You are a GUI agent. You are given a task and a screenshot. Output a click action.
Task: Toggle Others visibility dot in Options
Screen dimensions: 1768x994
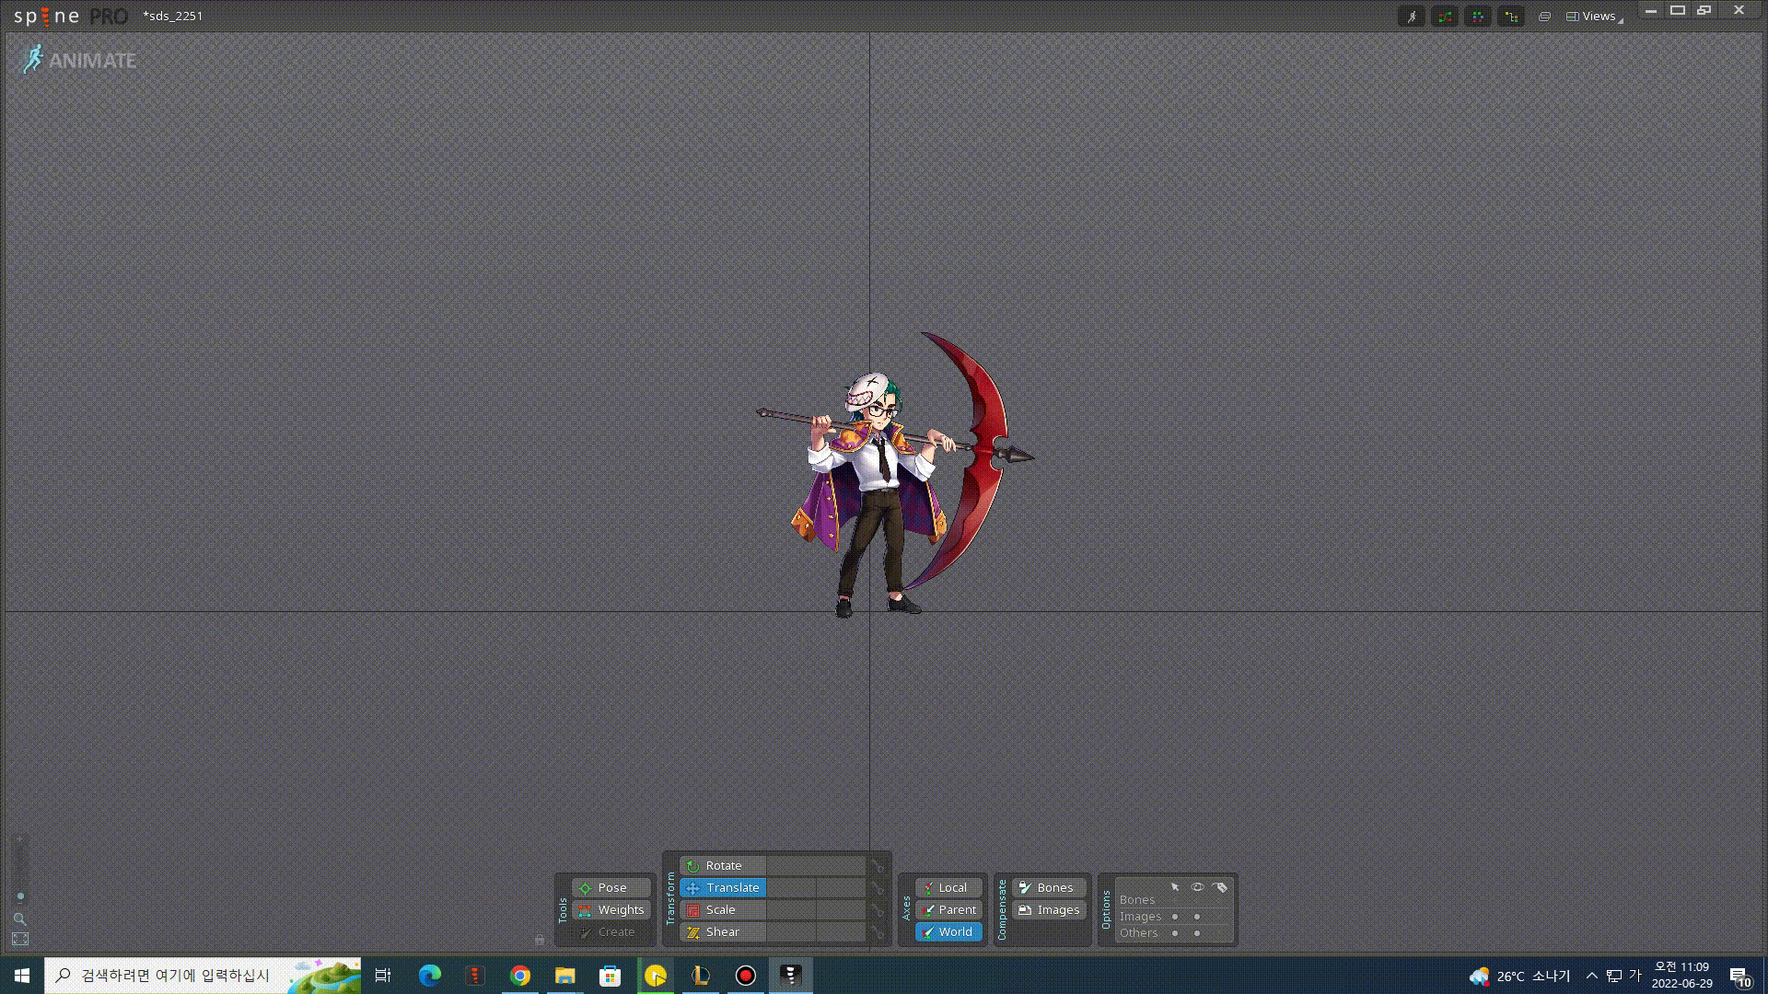(x=1197, y=933)
